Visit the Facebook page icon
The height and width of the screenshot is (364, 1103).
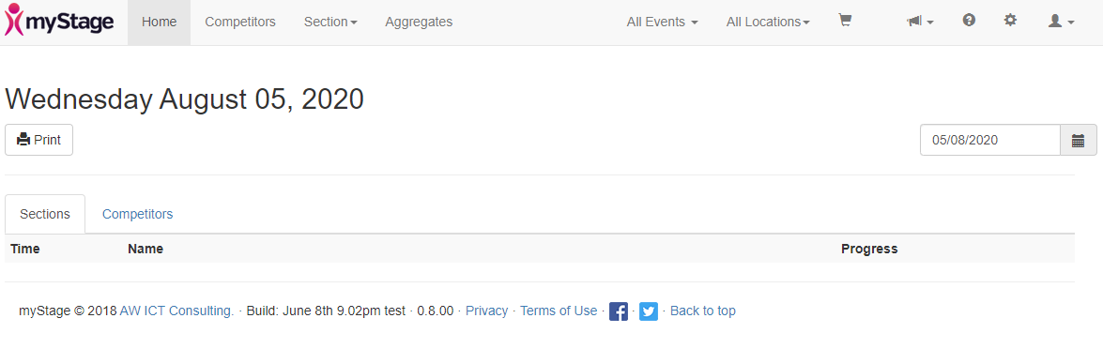(x=619, y=311)
